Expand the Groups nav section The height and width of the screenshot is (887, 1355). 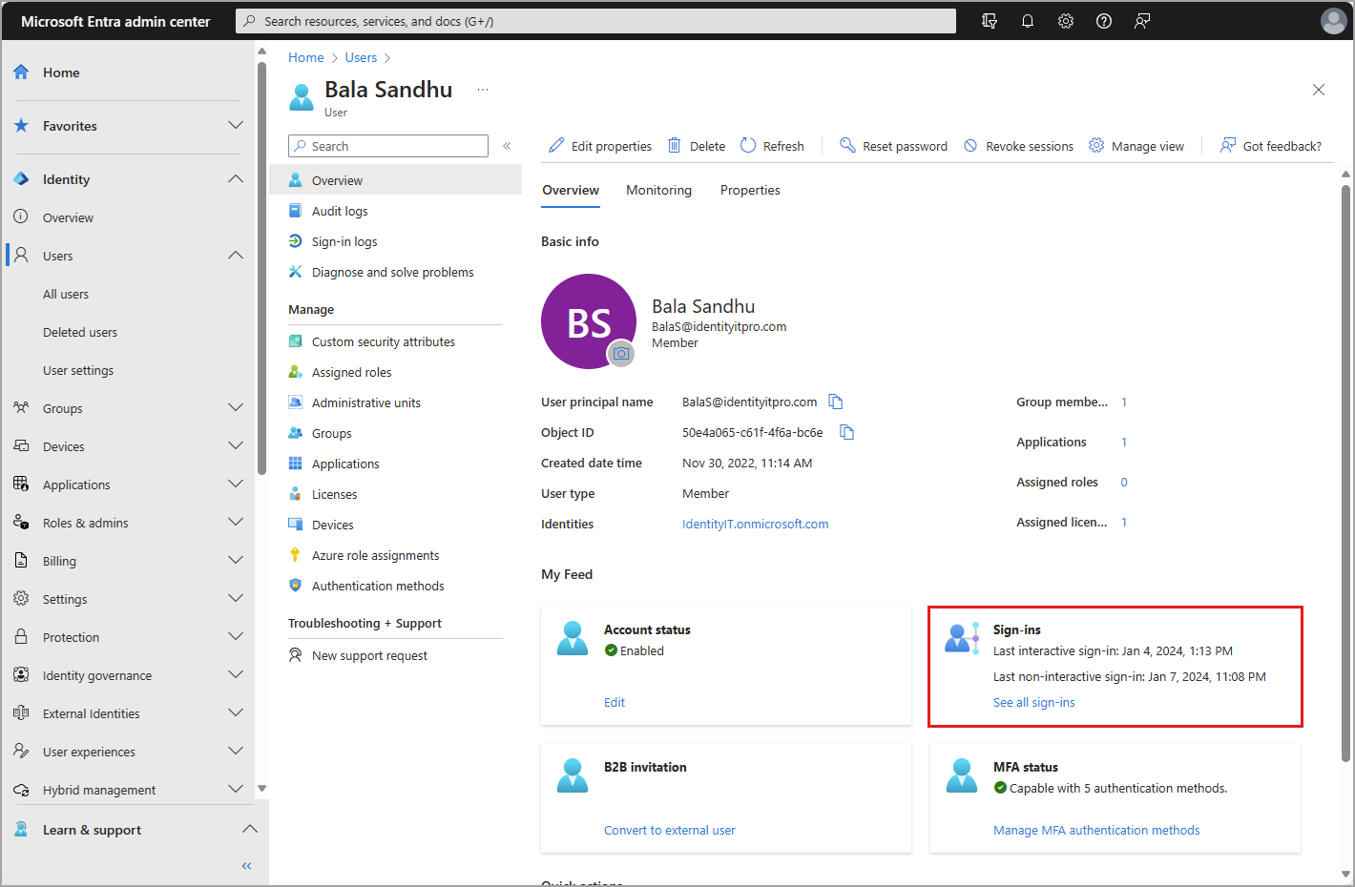pos(236,407)
